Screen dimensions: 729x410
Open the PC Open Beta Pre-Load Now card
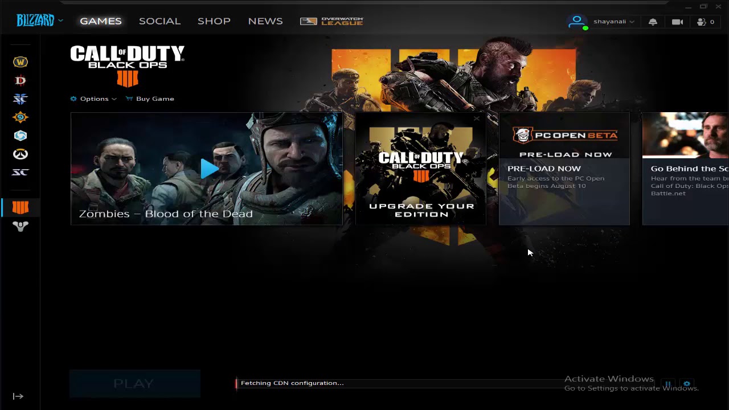pos(564,169)
